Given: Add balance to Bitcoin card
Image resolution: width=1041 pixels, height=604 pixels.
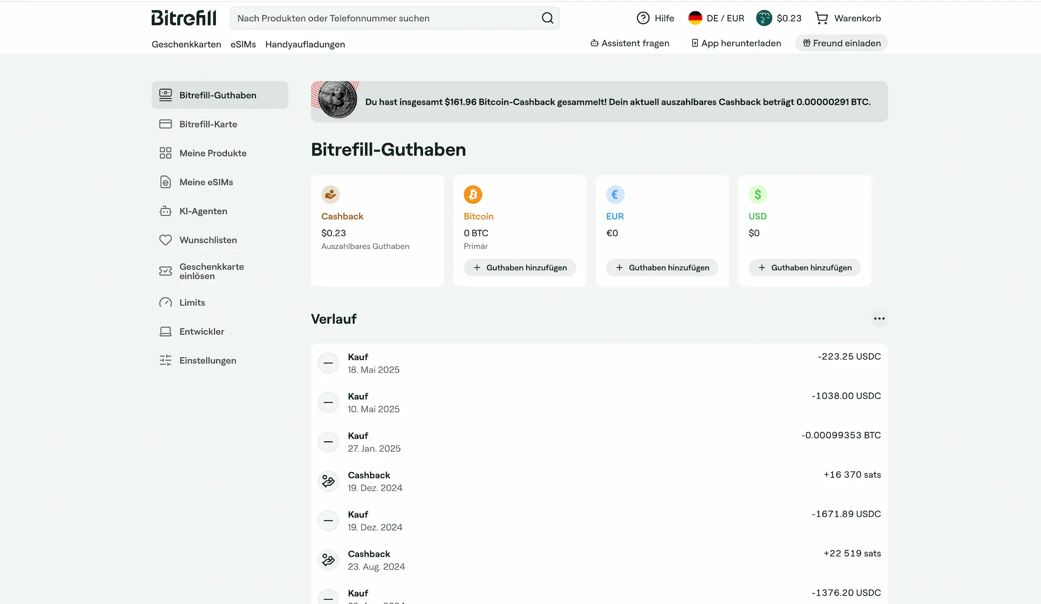Looking at the screenshot, I should tap(520, 267).
